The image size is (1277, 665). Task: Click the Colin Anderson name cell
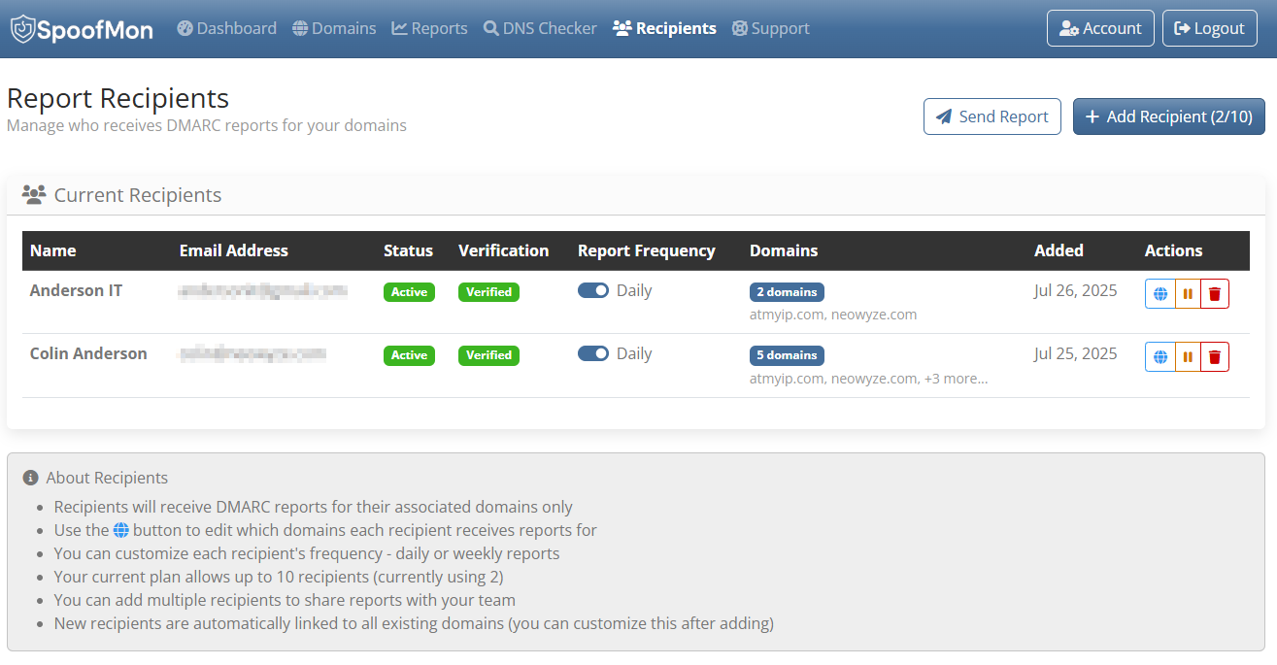click(88, 353)
